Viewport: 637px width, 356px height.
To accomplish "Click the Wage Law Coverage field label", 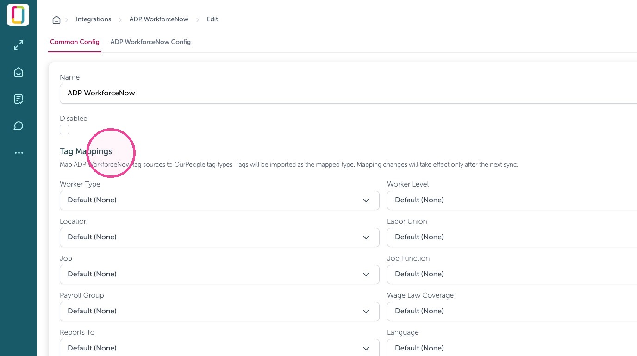I will coord(420,295).
